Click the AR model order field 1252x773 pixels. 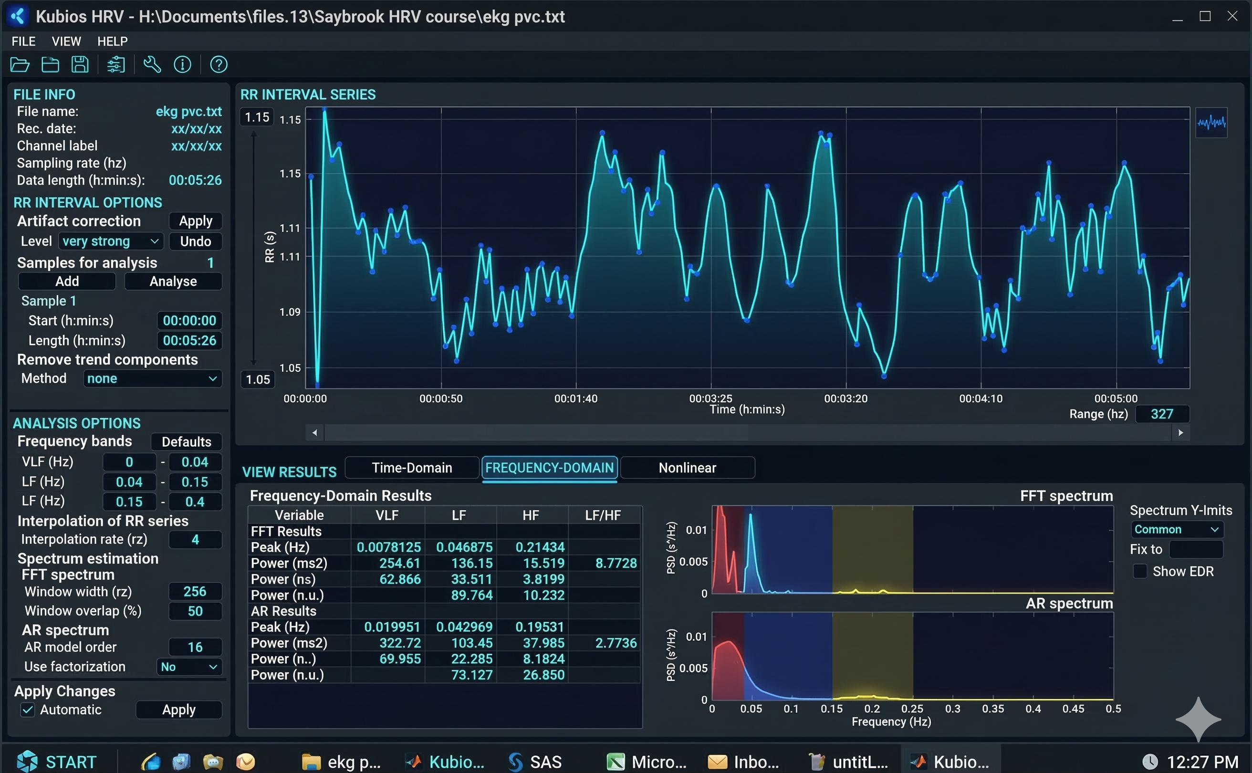tap(195, 647)
